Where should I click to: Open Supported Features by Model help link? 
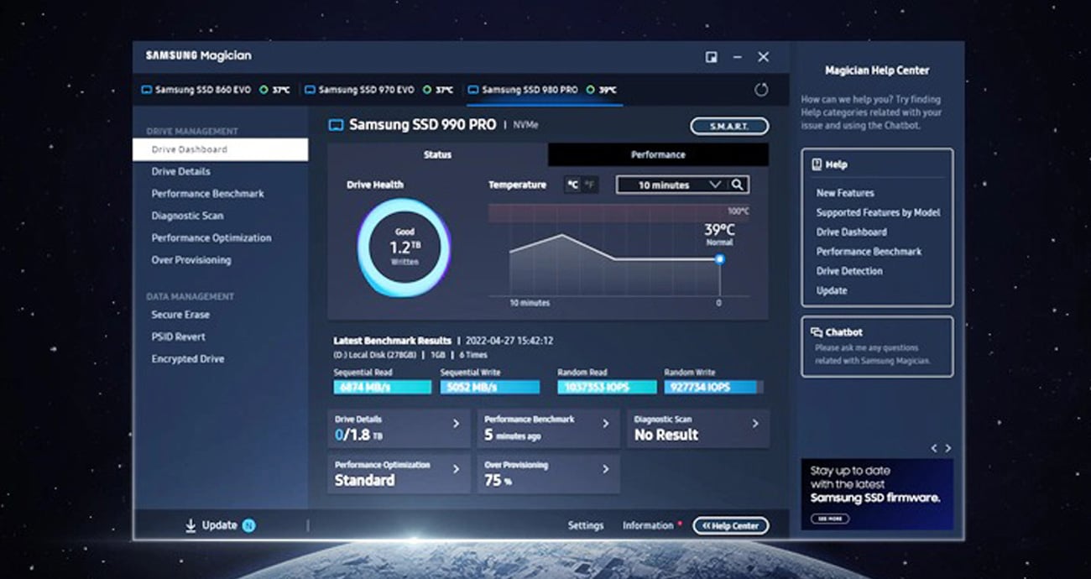(x=878, y=212)
